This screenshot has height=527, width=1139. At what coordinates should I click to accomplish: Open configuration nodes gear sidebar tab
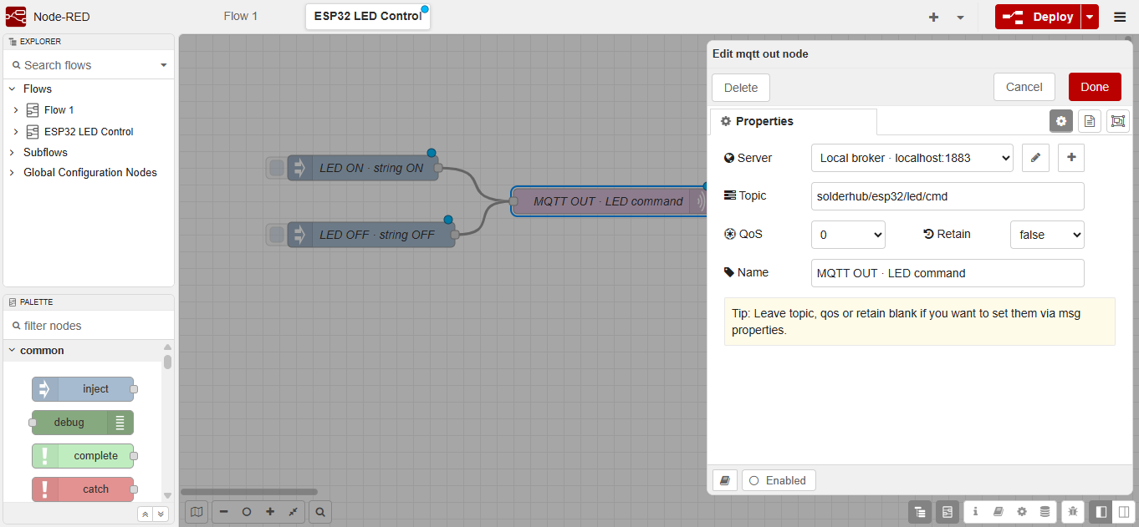1022,511
